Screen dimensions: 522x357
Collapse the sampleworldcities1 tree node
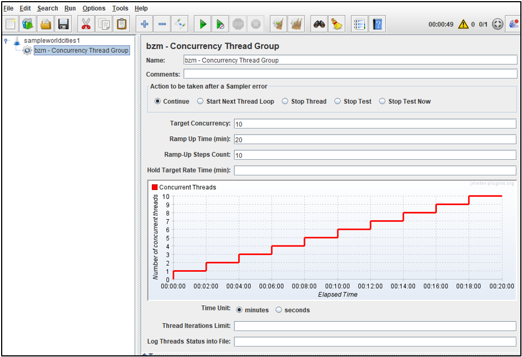6,40
